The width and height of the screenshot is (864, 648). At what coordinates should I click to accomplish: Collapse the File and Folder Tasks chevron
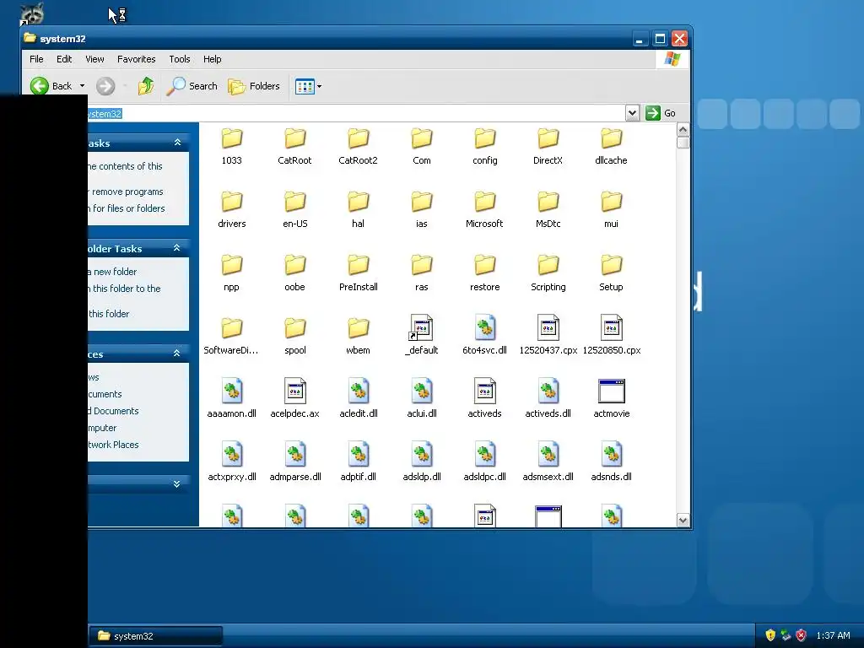coord(177,248)
